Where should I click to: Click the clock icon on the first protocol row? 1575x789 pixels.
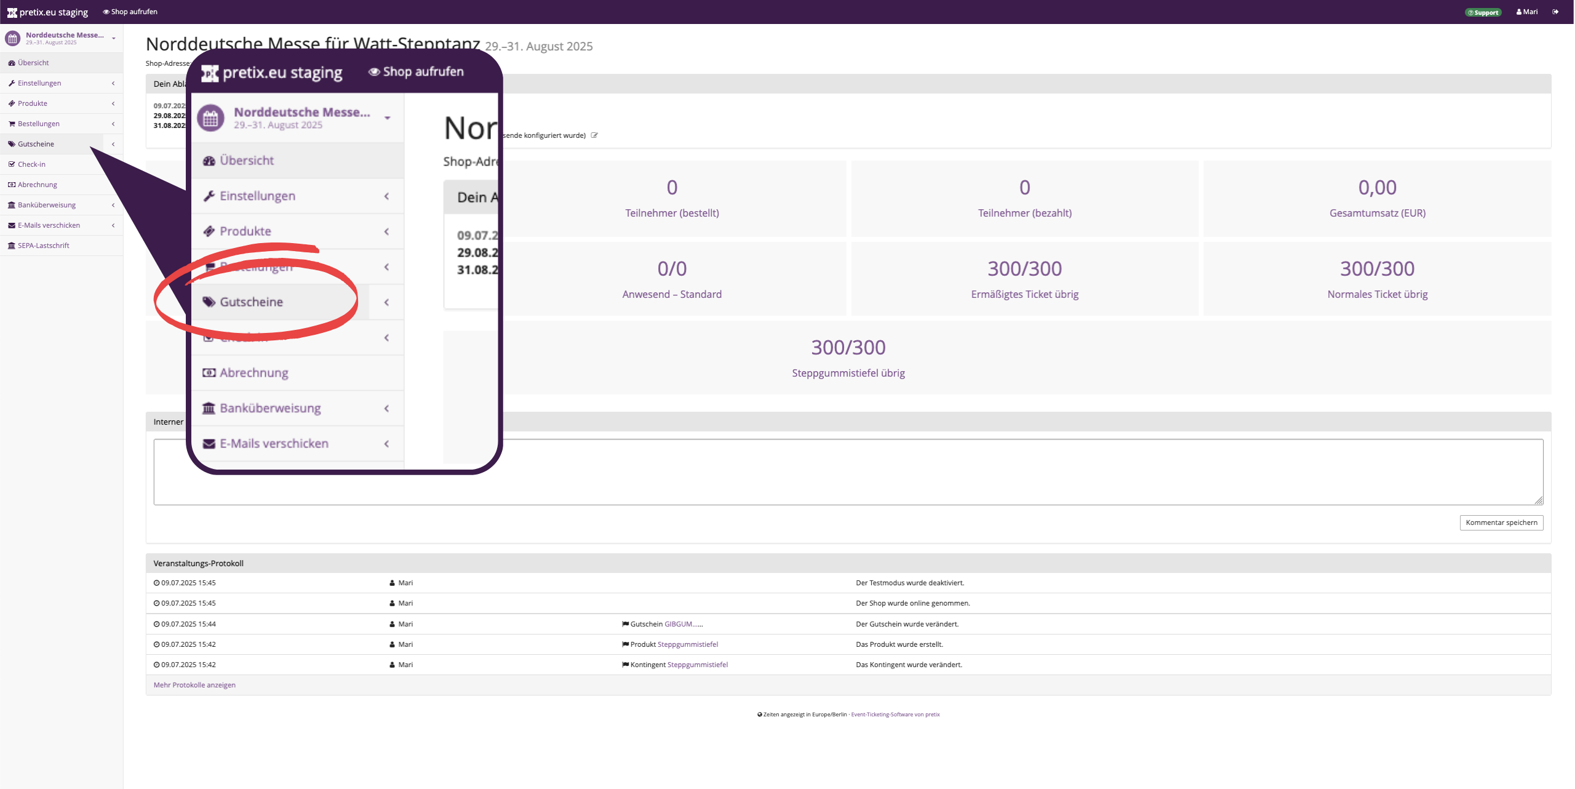tap(156, 583)
